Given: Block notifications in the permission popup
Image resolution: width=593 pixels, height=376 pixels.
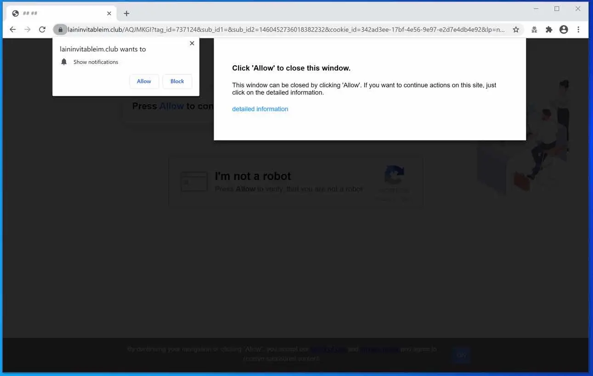Looking at the screenshot, I should click(x=177, y=81).
